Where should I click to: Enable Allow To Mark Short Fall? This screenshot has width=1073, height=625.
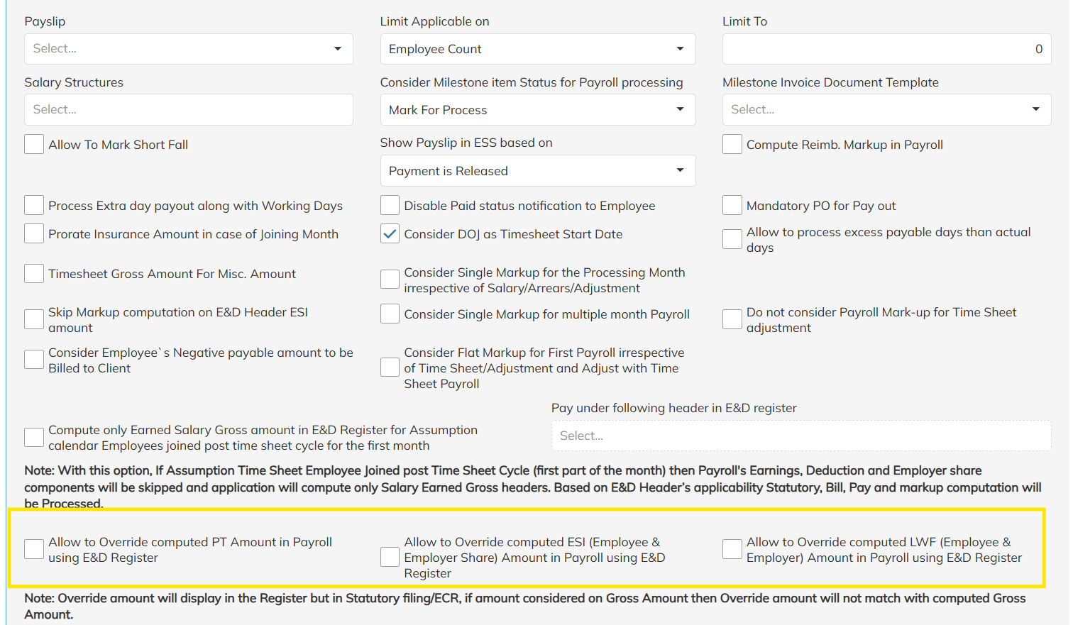[x=34, y=145]
